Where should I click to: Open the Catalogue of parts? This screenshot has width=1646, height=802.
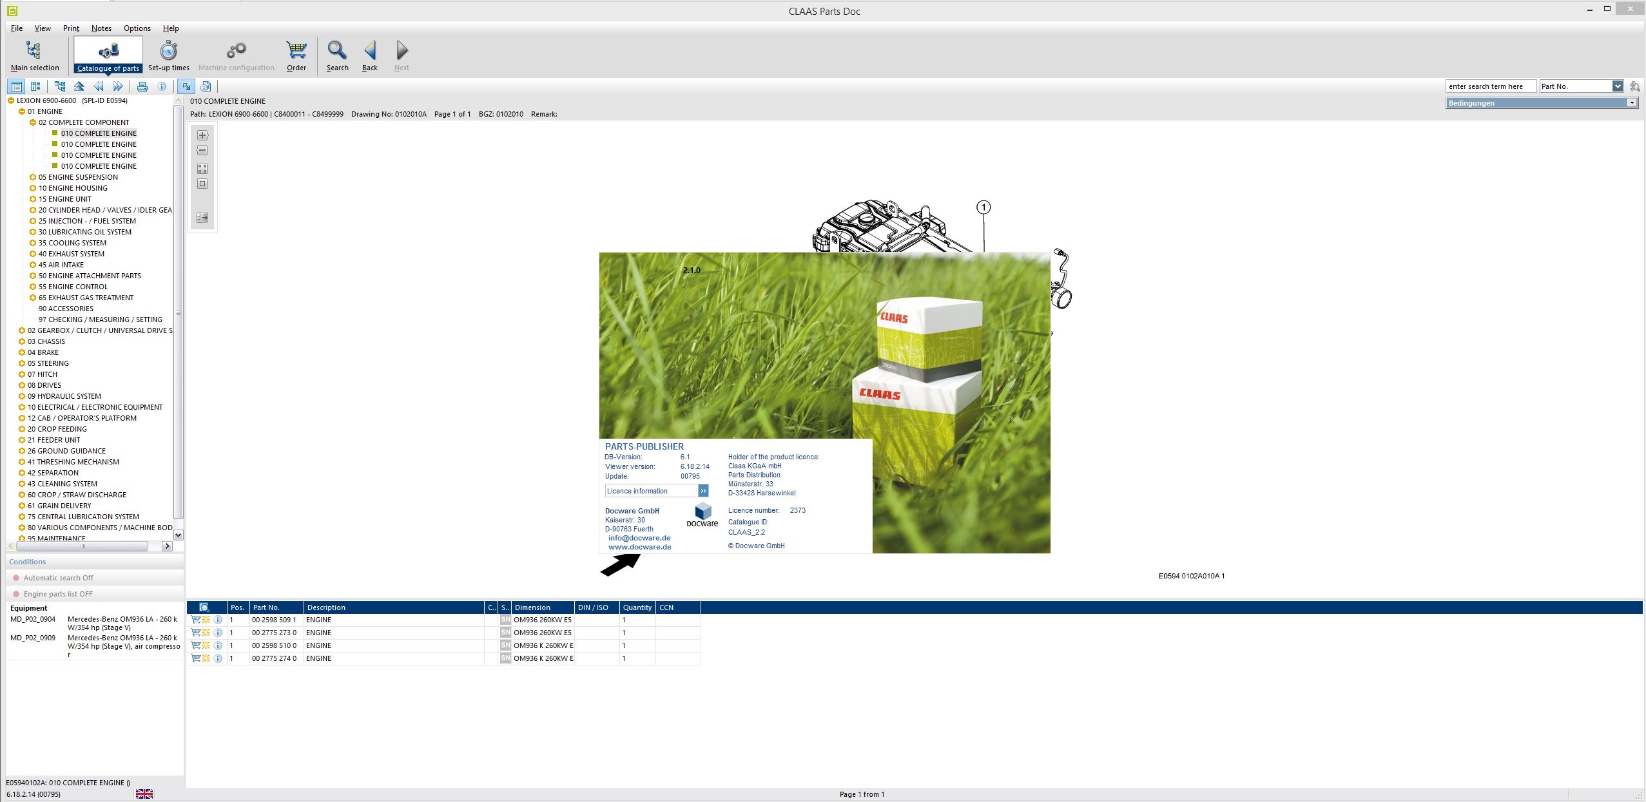point(108,56)
